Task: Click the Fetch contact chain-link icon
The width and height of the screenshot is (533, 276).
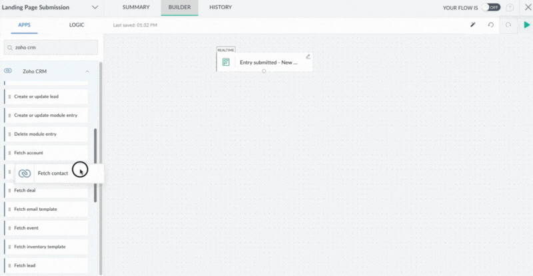Action: 25,174
